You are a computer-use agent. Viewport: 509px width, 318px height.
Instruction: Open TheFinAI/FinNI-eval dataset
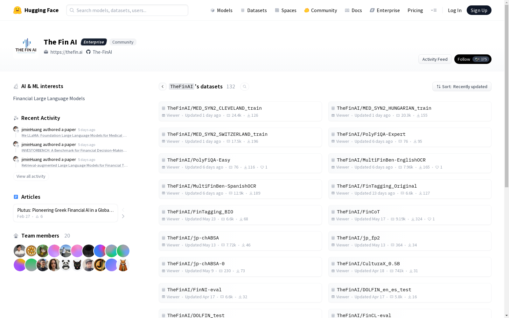click(240, 293)
